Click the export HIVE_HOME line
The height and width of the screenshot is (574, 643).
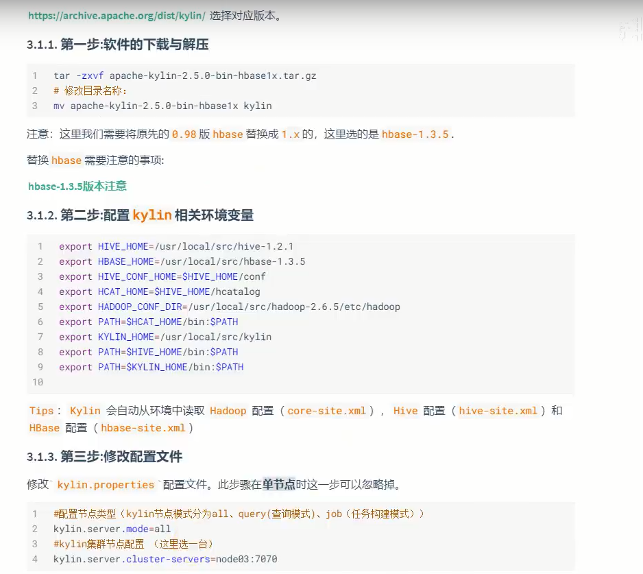pos(176,247)
